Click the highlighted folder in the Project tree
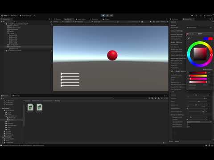The image size is (214, 160). [x=12, y=120]
